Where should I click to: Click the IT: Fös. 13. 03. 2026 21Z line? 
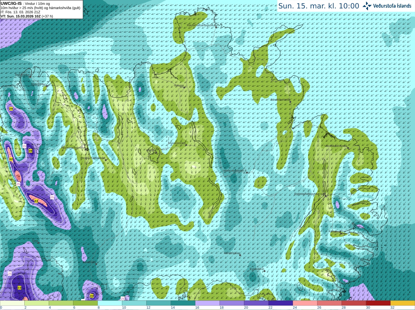coord(20,12)
